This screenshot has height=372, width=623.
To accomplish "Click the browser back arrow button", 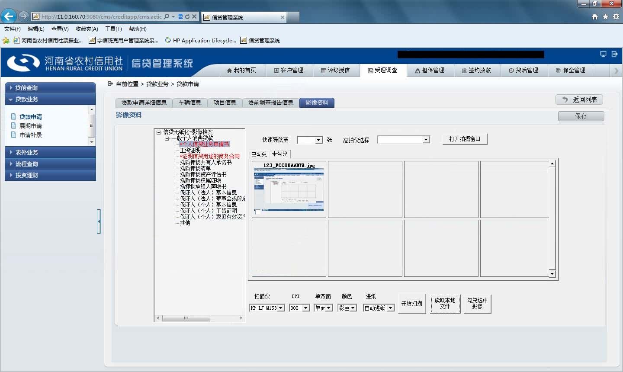I will point(9,16).
